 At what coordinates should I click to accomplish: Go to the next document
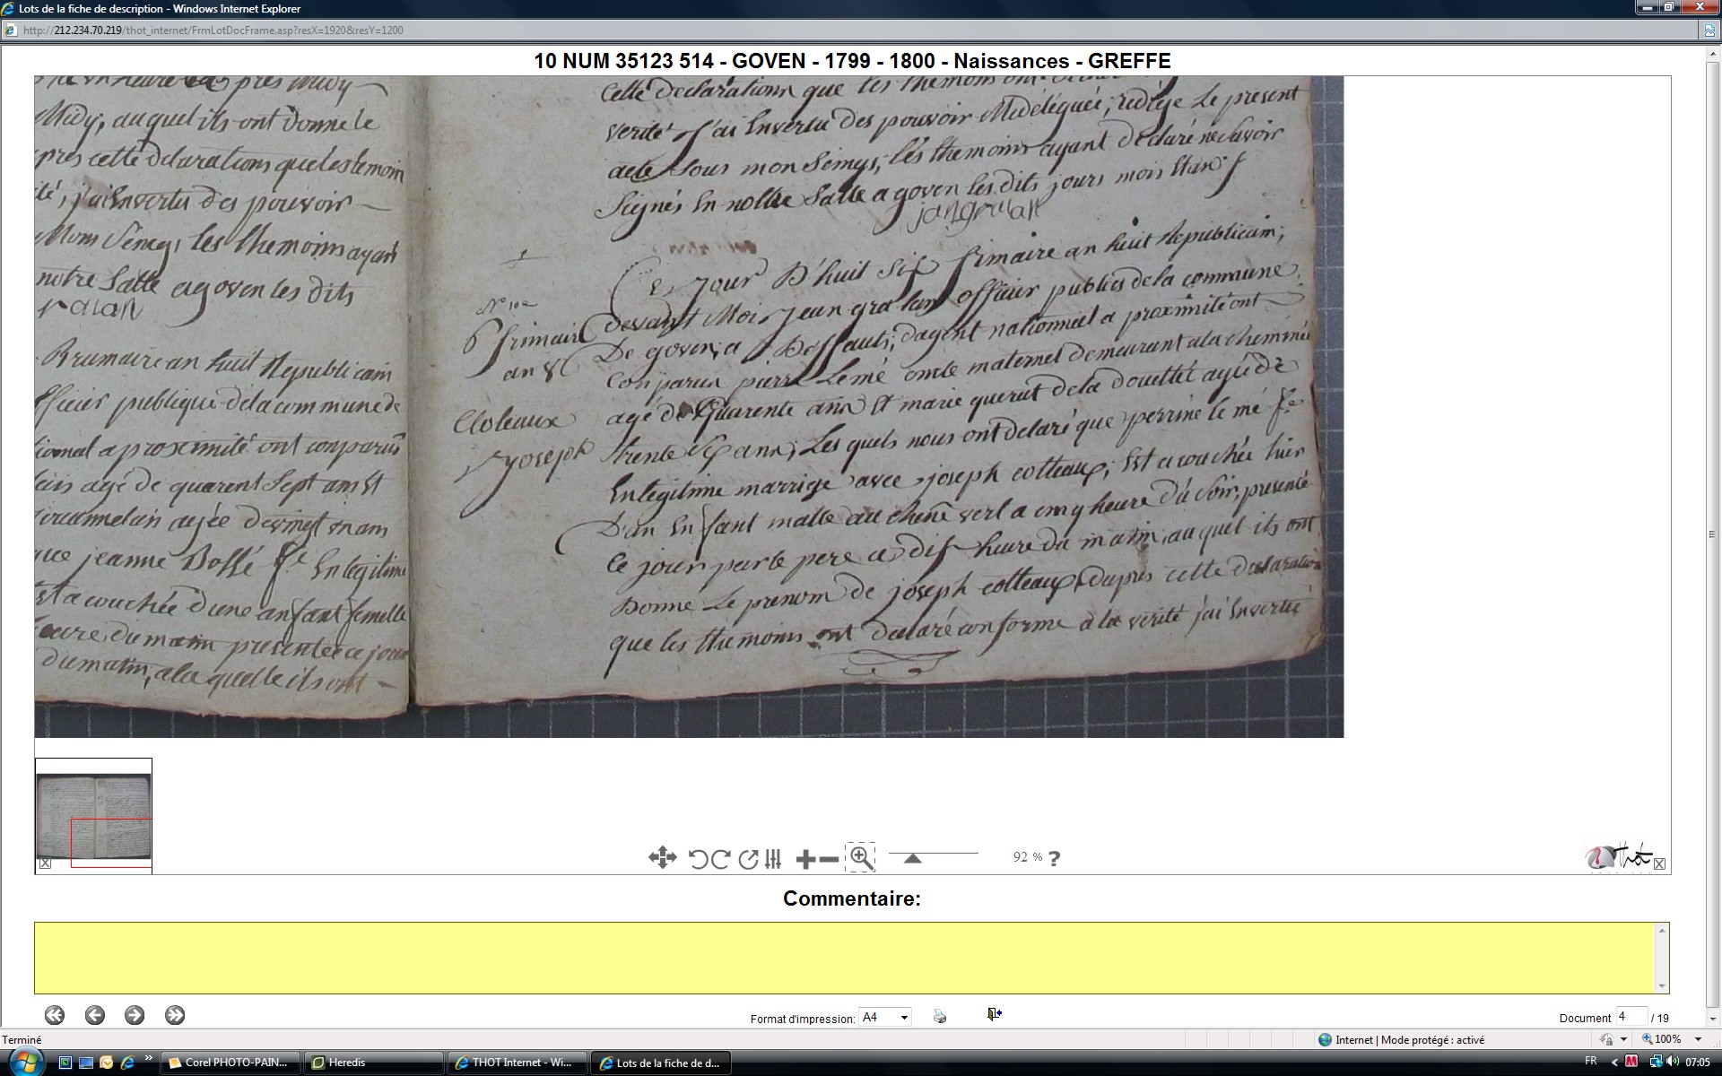click(135, 1015)
